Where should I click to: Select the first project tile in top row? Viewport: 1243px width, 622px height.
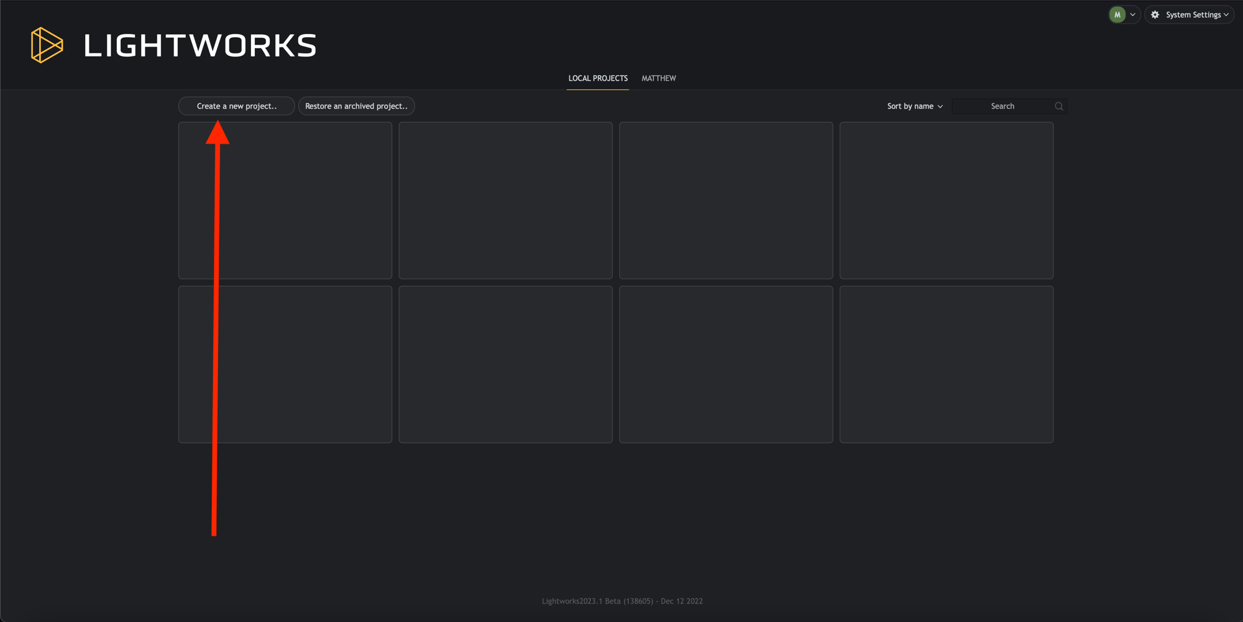coord(285,200)
